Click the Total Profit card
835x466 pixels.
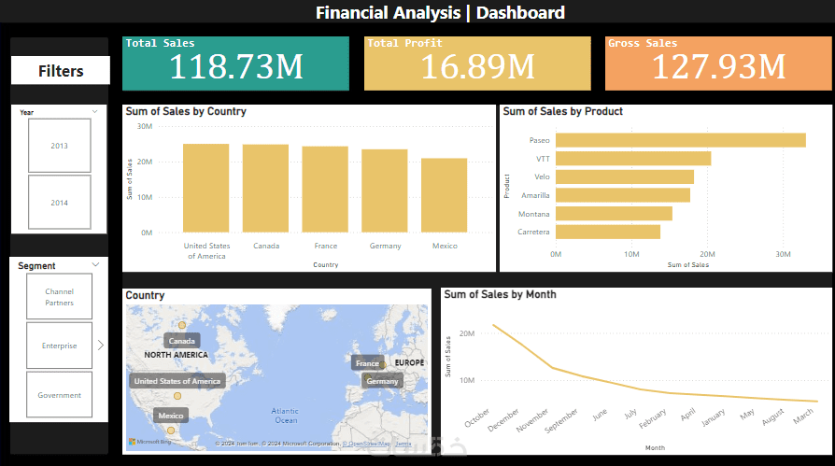(477, 64)
